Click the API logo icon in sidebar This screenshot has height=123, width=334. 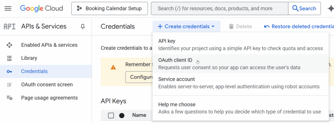[x=9, y=27]
